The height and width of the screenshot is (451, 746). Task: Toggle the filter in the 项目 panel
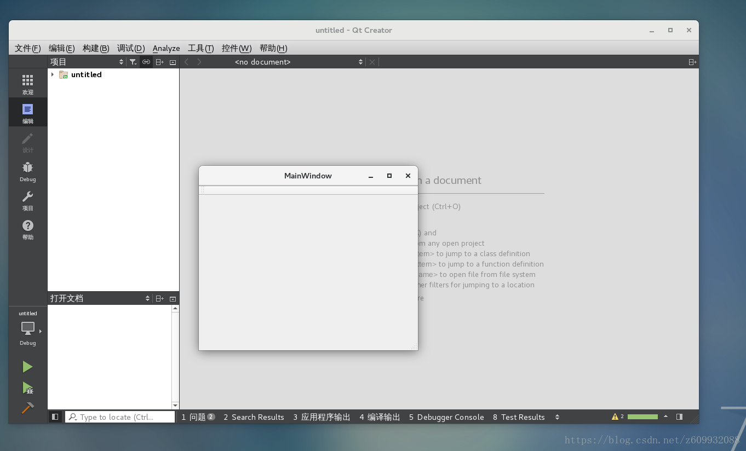[x=133, y=62]
